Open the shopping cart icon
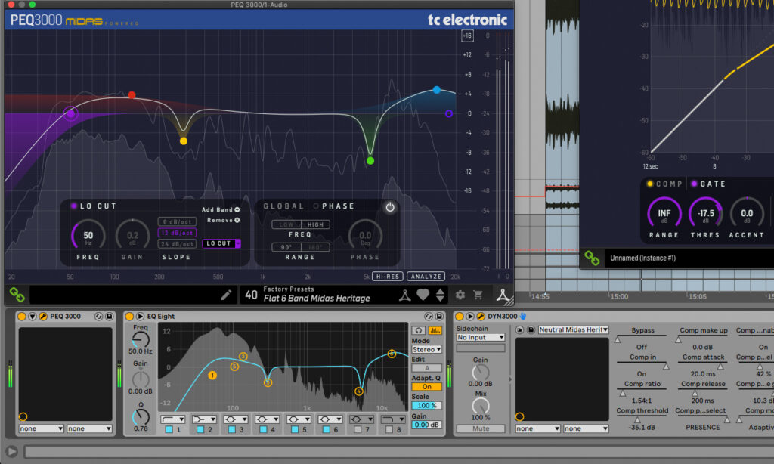 tap(478, 295)
